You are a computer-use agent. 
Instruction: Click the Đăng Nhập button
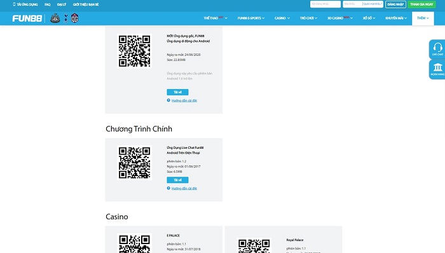[395, 4]
